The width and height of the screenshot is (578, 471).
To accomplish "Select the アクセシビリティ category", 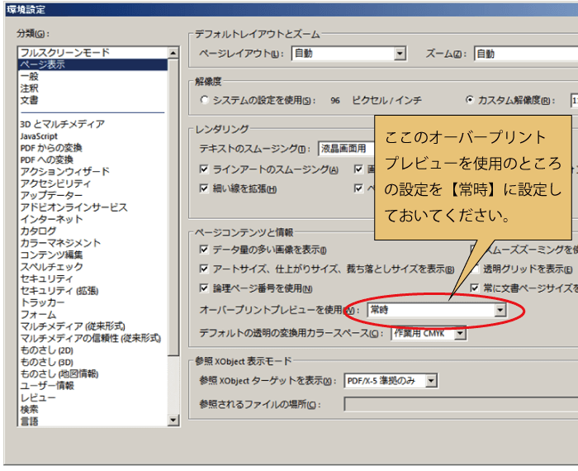I will click(55, 183).
